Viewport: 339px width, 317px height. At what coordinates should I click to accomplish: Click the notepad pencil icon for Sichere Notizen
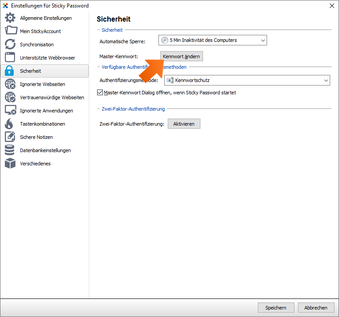[x=10, y=137]
